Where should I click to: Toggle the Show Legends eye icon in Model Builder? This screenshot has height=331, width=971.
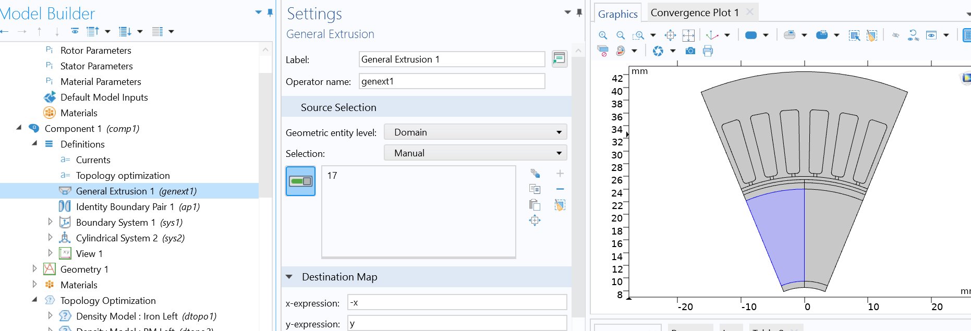[75, 32]
